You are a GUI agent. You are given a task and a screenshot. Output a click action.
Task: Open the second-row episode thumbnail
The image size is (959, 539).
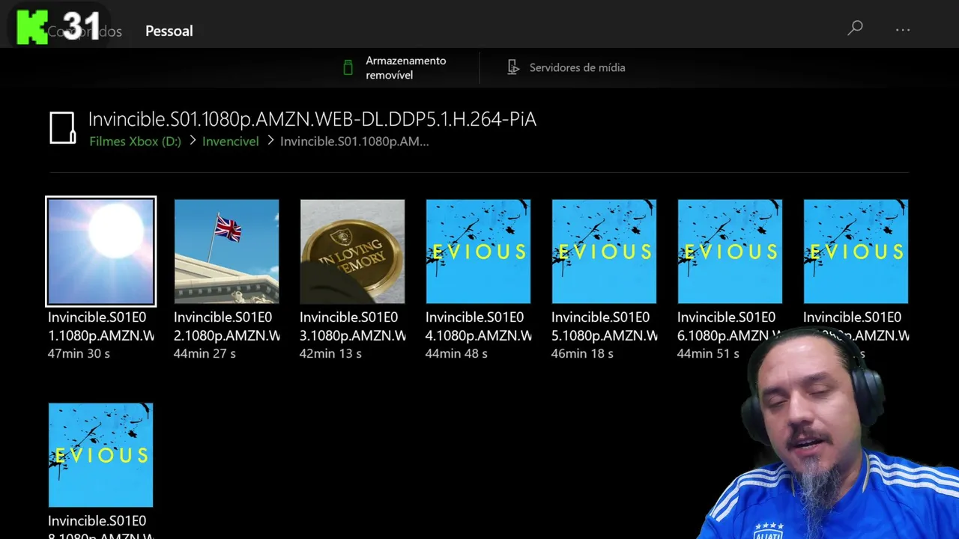[x=100, y=455]
